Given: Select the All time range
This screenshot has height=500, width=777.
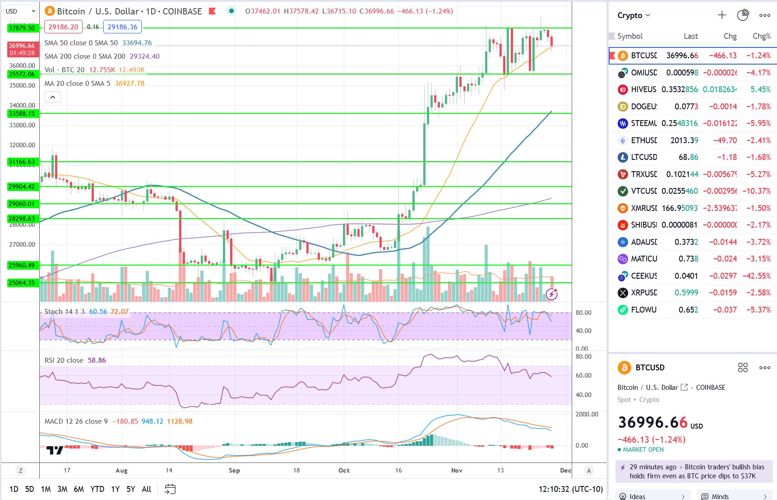Looking at the screenshot, I should tap(147, 489).
